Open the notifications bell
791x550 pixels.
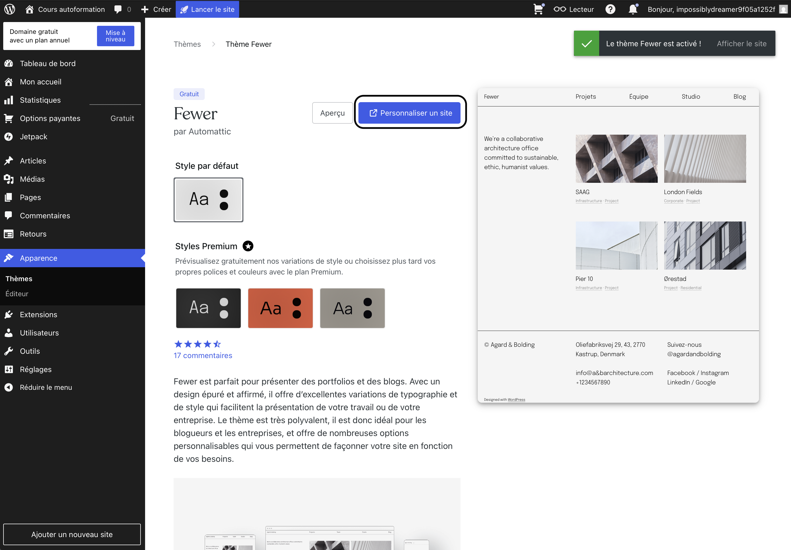point(633,9)
